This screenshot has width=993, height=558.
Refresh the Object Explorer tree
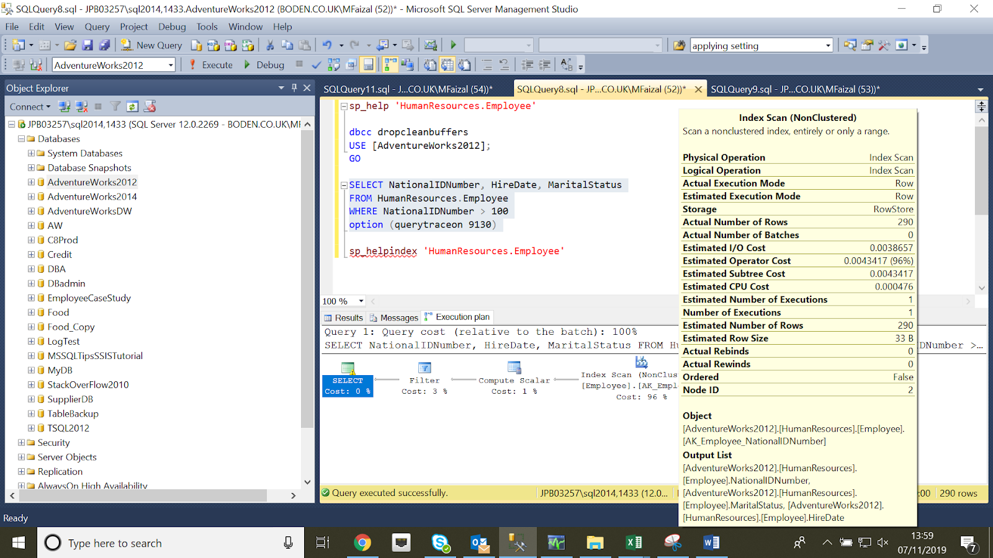coord(132,106)
